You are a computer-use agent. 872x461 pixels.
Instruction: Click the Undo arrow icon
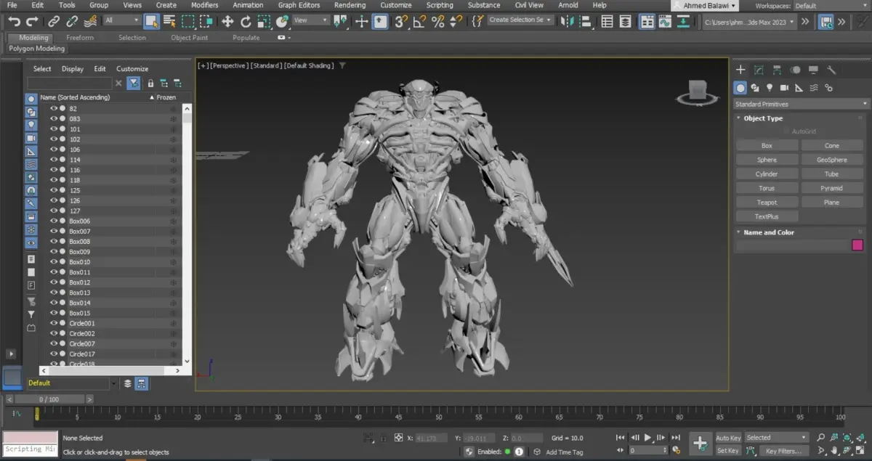14,21
